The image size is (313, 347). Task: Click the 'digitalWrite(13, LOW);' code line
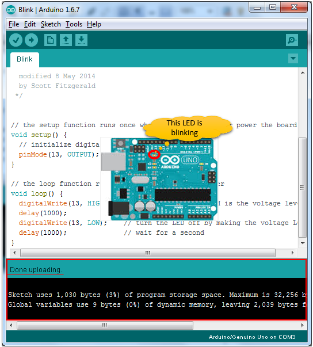[63, 223]
